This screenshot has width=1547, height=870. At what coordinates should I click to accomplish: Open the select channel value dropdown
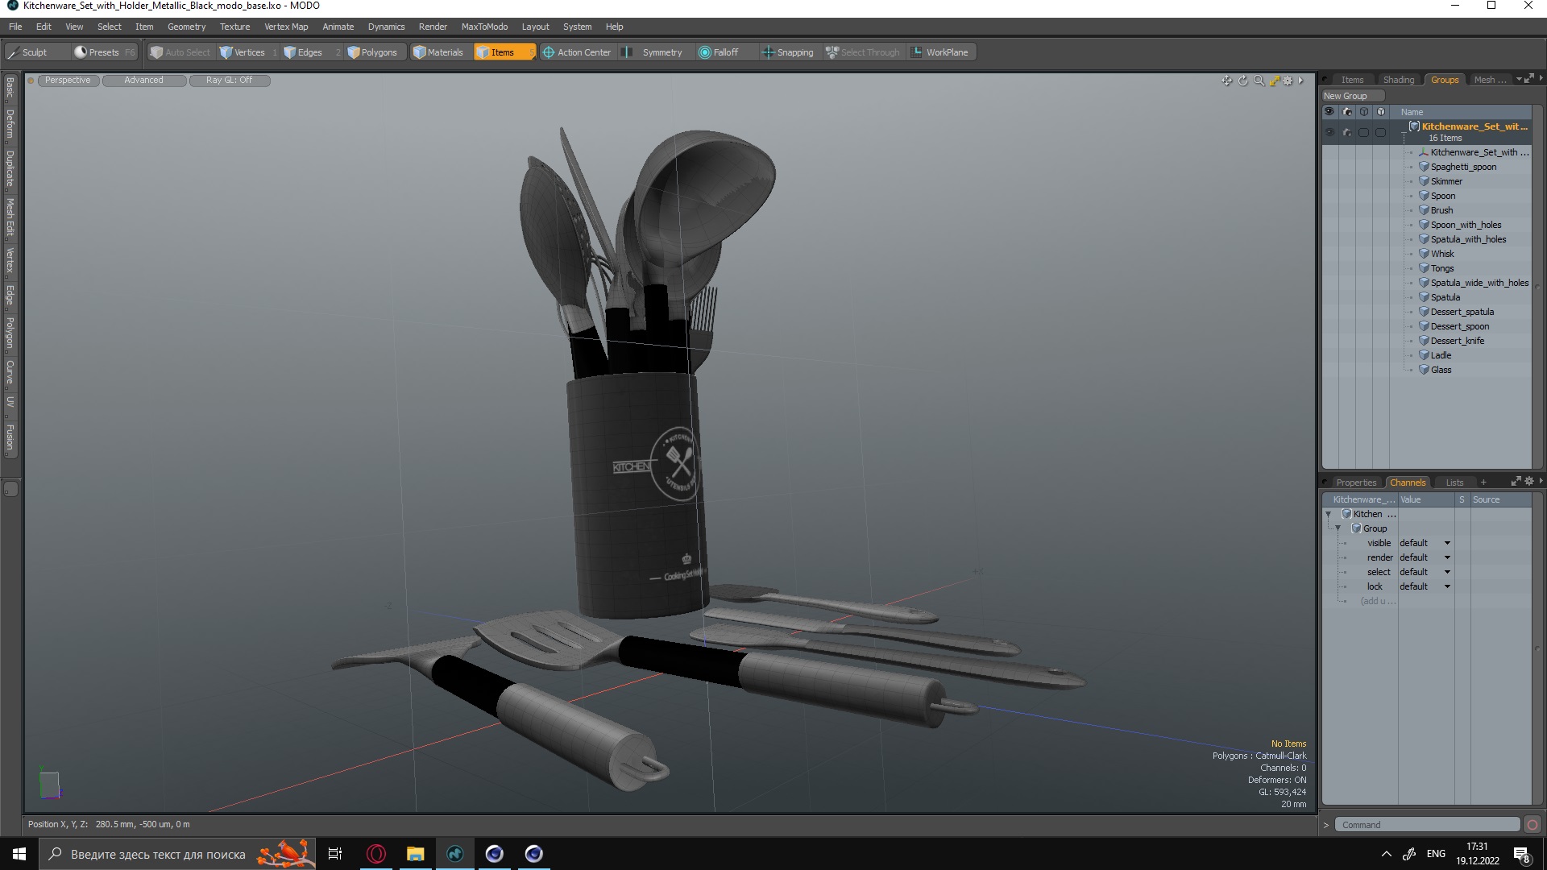tap(1425, 572)
